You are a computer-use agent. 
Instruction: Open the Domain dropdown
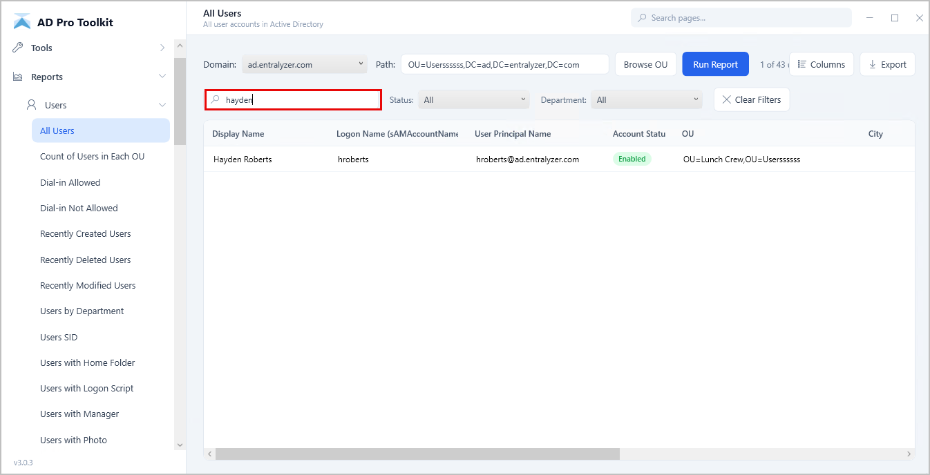coord(305,64)
